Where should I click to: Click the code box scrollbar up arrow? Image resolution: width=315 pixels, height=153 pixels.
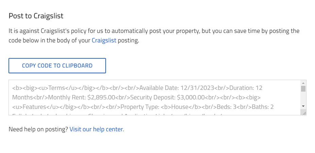(x=303, y=83)
